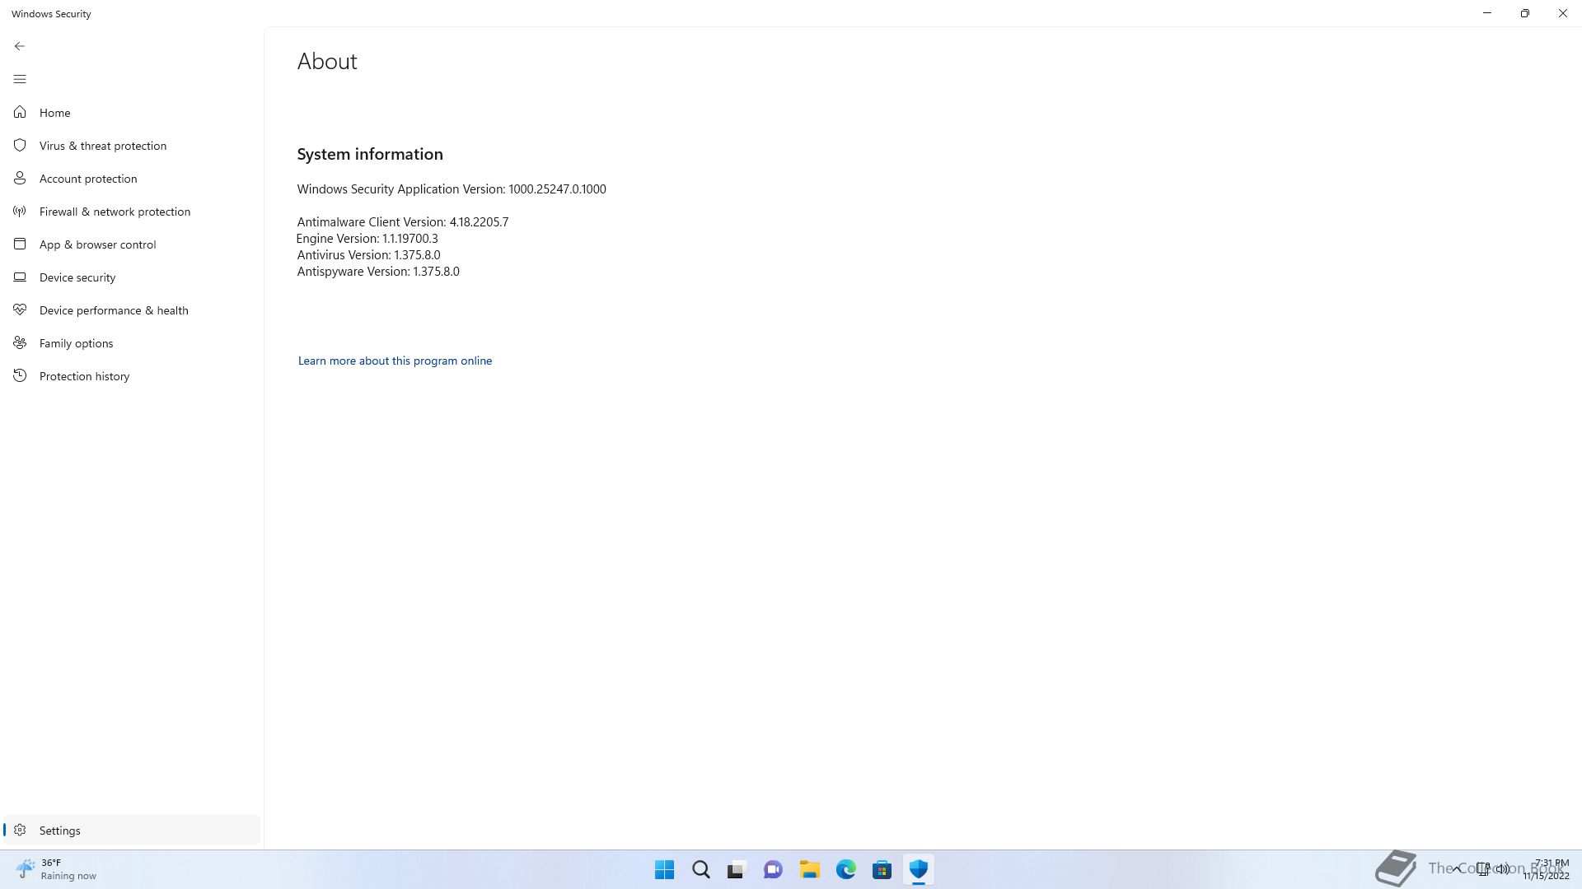Click Windows Security taskbar icon

(x=918, y=869)
